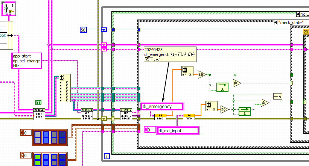Select the numeric constant 50

click(x=83, y=30)
